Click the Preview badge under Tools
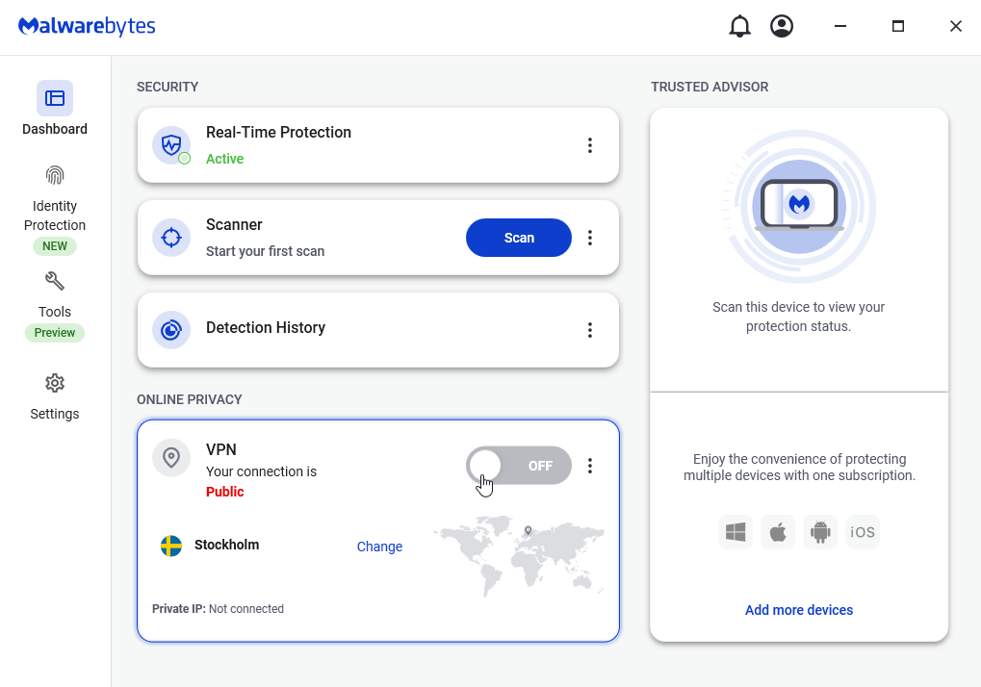 (x=55, y=333)
